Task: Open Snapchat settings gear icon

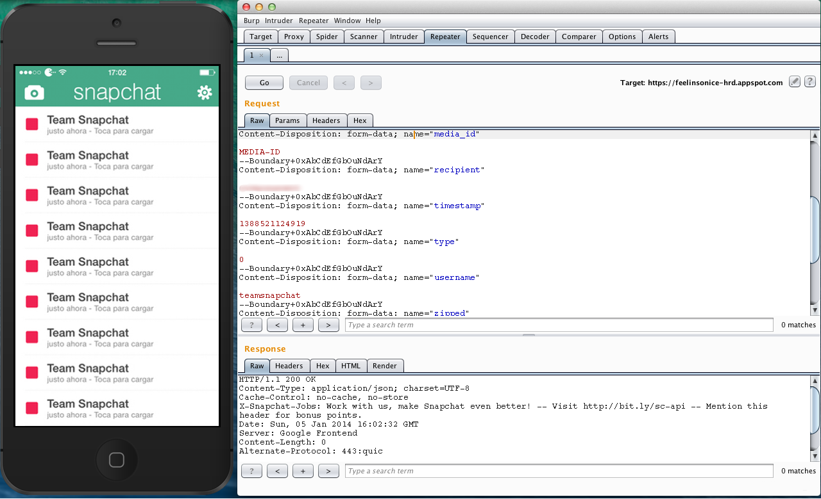Action: click(x=205, y=93)
